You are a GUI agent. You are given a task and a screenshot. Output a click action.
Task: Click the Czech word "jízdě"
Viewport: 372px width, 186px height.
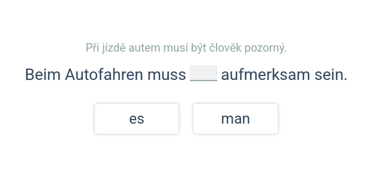click(112, 48)
